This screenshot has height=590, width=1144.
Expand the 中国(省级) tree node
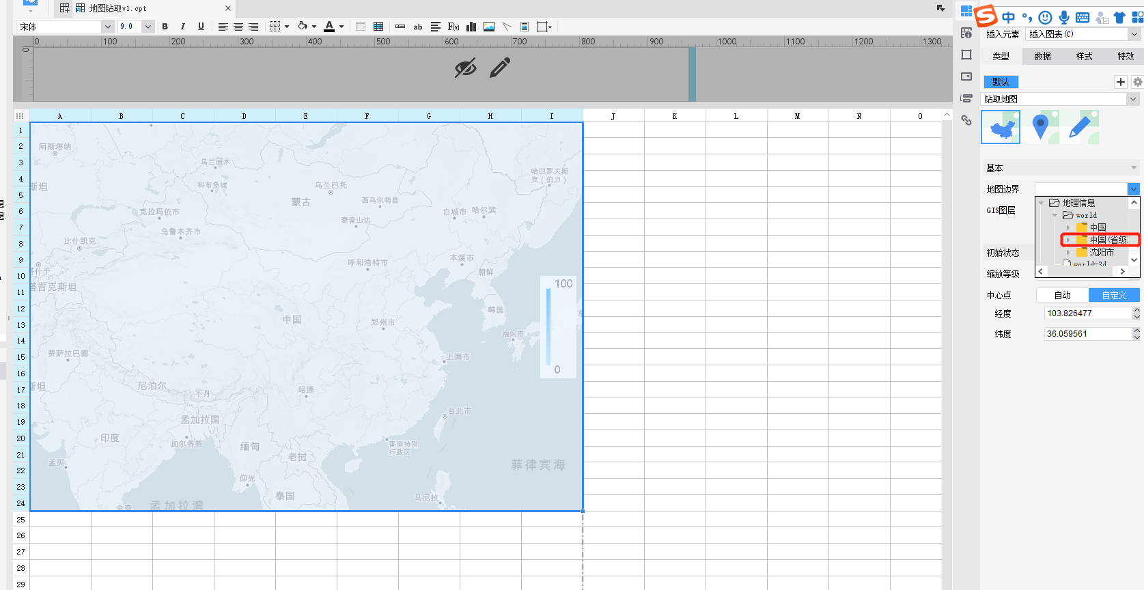click(x=1068, y=240)
